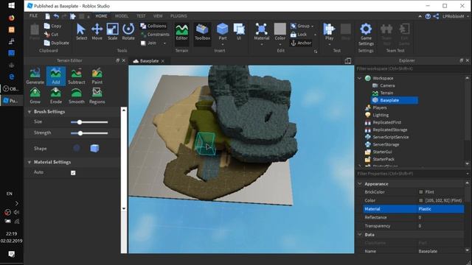Switch to the MODEL ribbon tab
472x265 pixels.
point(122,16)
